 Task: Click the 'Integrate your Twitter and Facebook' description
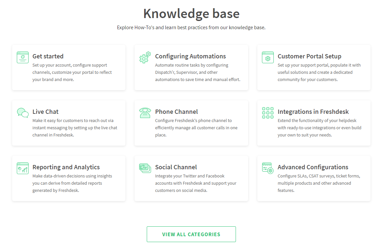196,183
